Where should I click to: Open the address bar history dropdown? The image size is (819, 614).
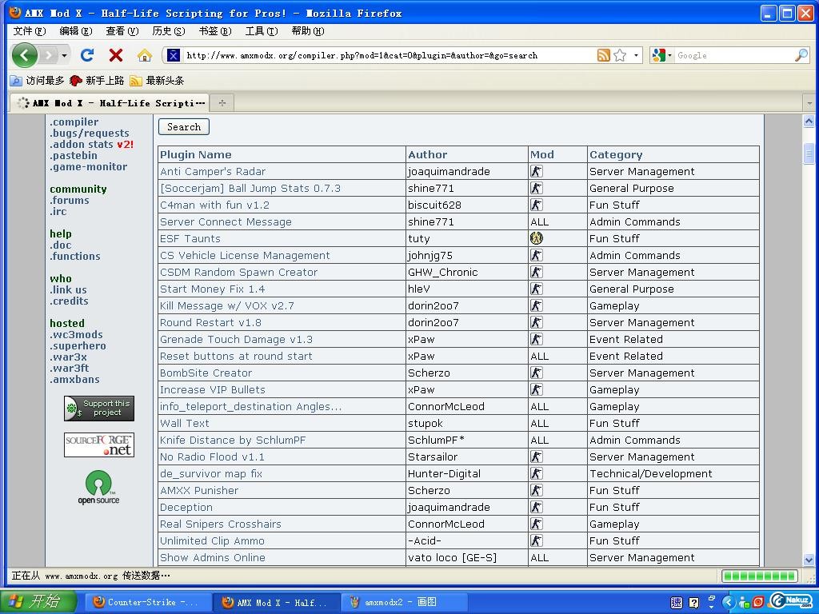click(636, 55)
